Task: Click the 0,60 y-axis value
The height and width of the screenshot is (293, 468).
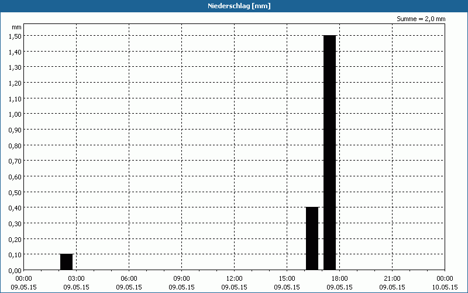Action: (x=15, y=176)
